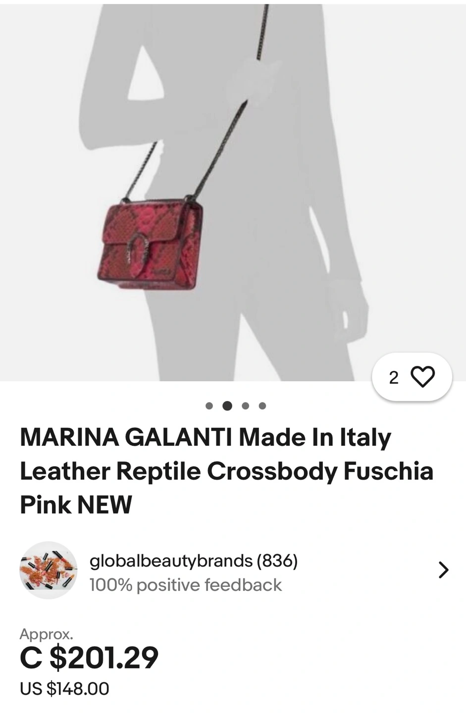
Task: View 100% positive feedback details
Action: tap(185, 585)
